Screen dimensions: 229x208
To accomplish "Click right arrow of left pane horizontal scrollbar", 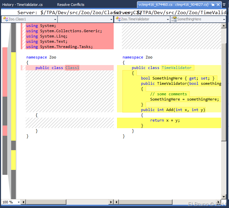I will point(111,202).
